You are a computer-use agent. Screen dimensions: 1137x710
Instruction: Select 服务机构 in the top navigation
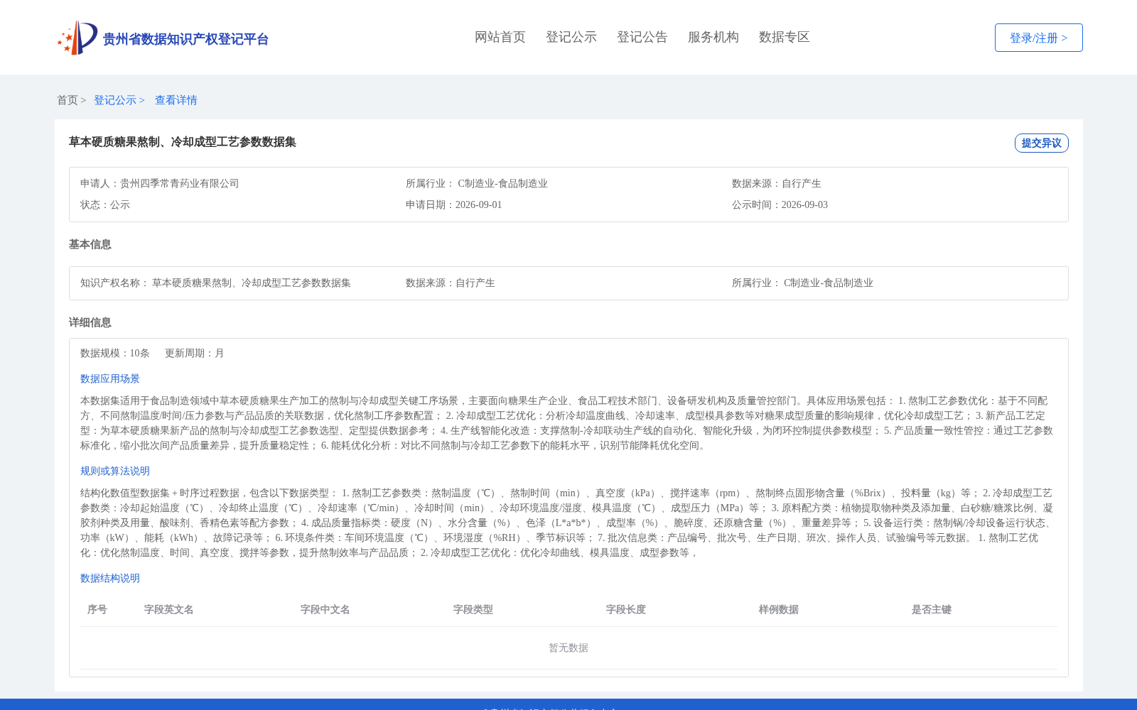[713, 37]
